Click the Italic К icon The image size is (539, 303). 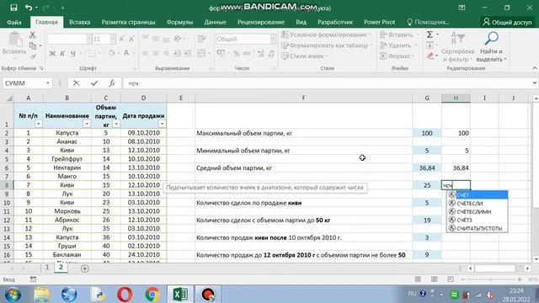coord(62,53)
